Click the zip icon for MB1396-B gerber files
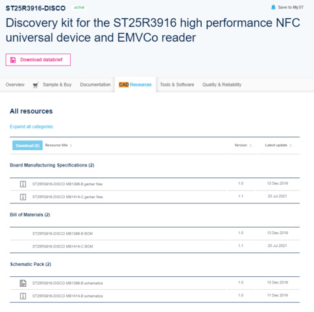The width and height of the screenshot is (314, 312). [x=23, y=184]
